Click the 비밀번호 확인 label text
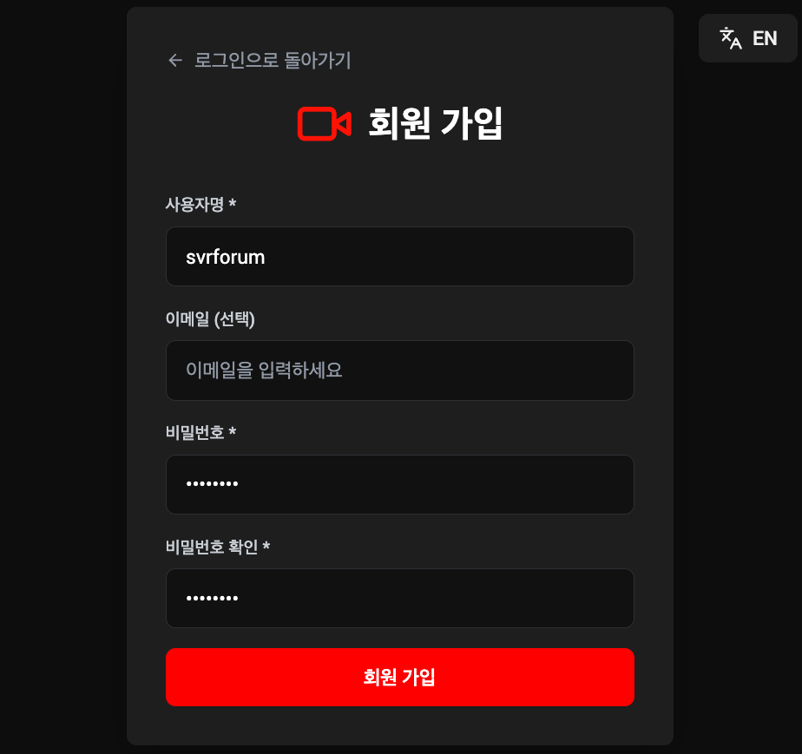The image size is (802, 754). 213,547
